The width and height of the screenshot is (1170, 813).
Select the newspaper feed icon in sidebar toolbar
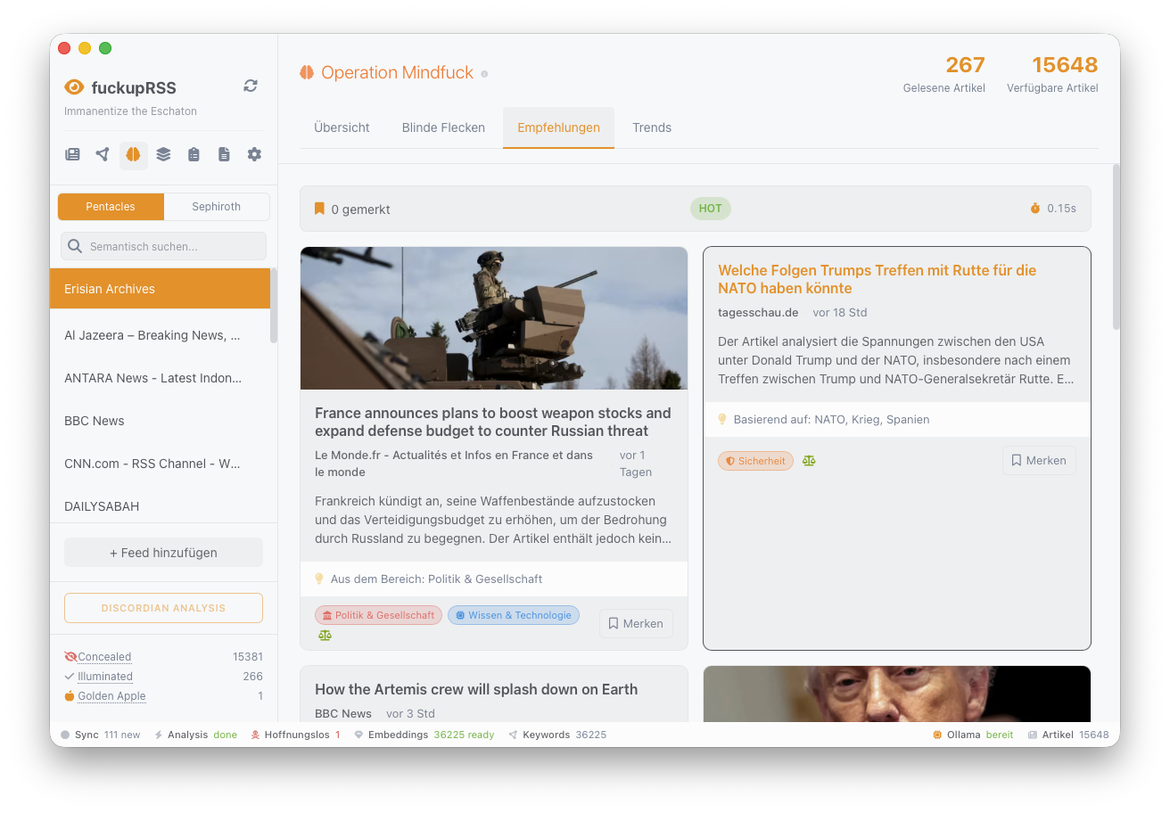(x=72, y=154)
